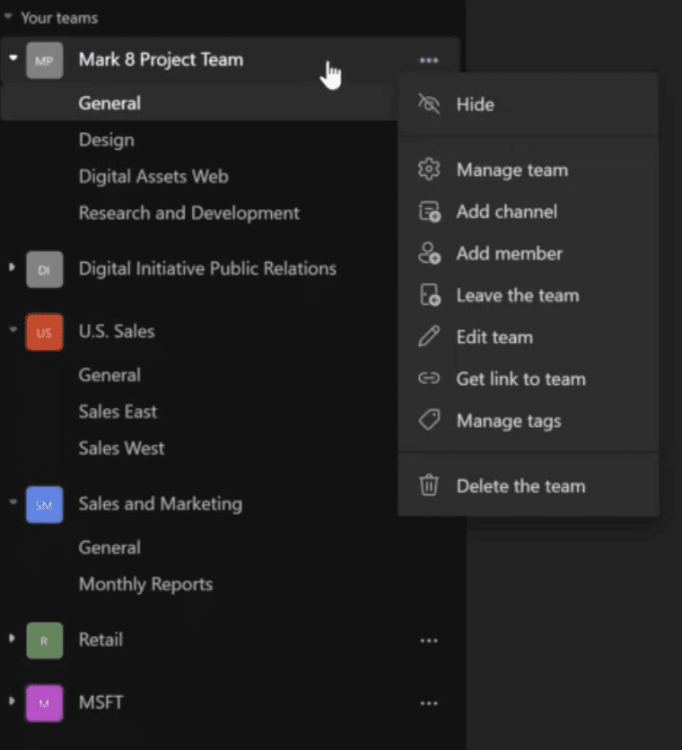Select the Sales and Marketing team name
This screenshot has width=682, height=750.
coord(161,503)
